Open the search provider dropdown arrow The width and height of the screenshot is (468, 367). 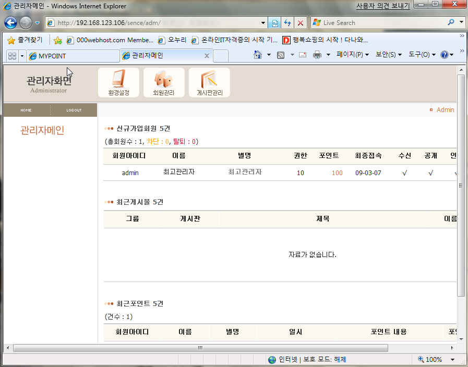461,22
